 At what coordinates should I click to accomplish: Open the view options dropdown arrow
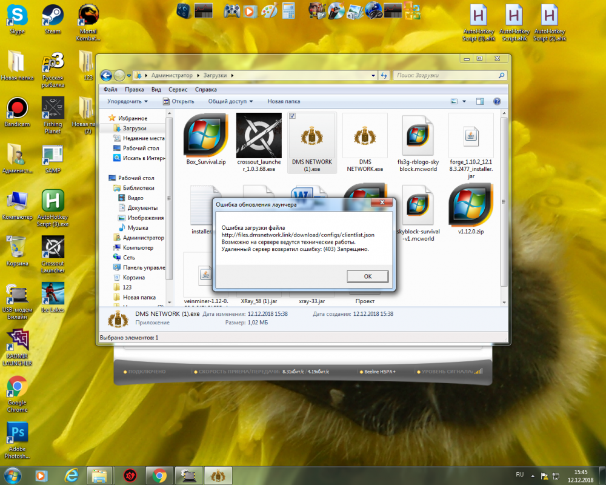(464, 101)
